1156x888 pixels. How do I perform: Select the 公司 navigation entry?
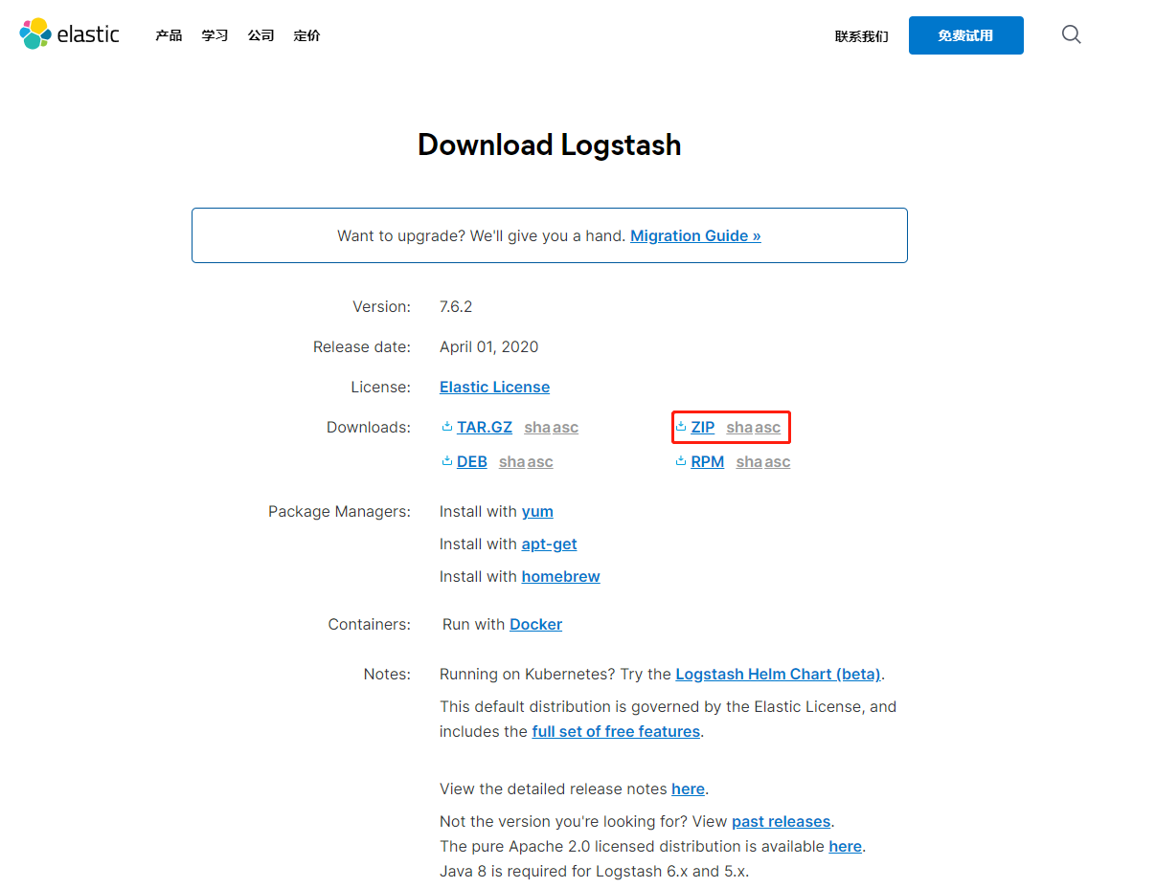coord(261,35)
